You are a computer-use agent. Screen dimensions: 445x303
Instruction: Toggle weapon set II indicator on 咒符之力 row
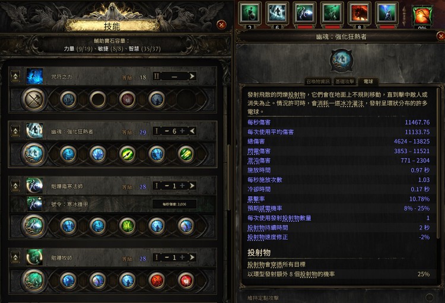[157, 76]
